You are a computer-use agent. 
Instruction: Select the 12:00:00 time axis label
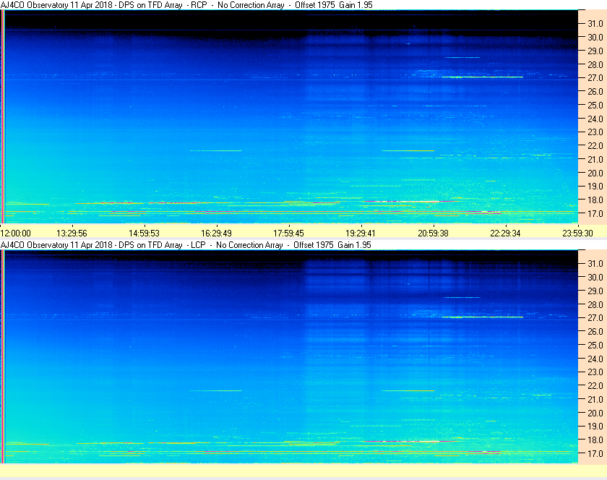pos(15,233)
